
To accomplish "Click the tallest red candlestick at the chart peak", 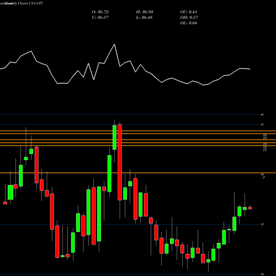I will (x=120, y=162).
